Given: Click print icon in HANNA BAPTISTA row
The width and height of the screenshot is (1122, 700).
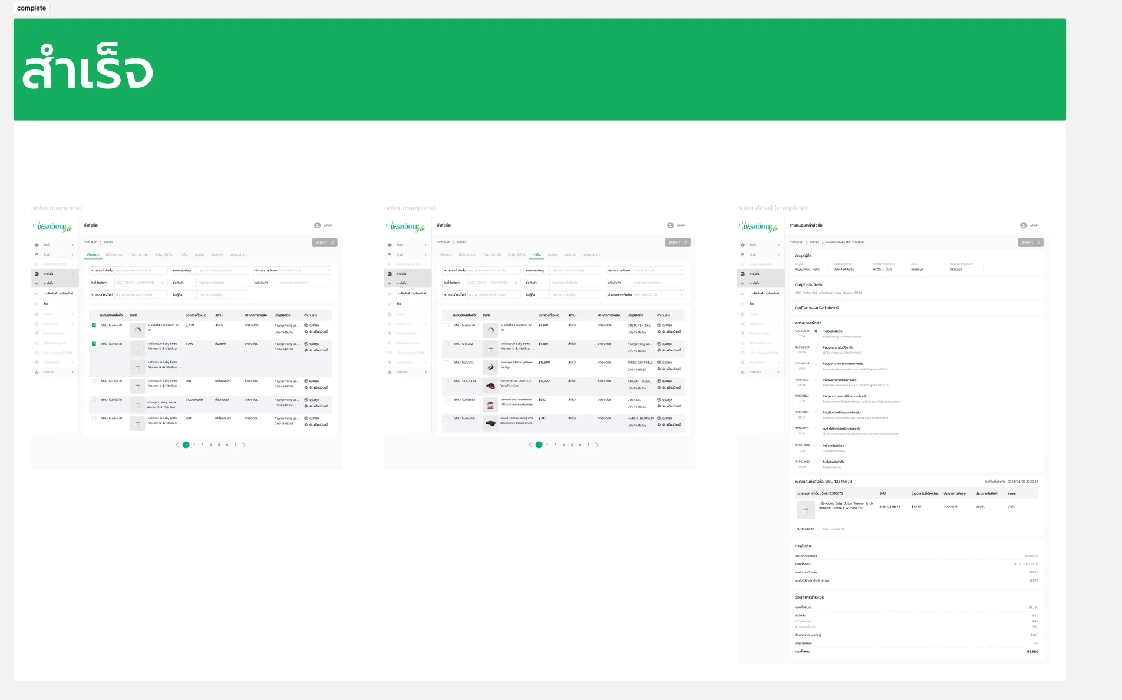Looking at the screenshot, I should tap(659, 424).
